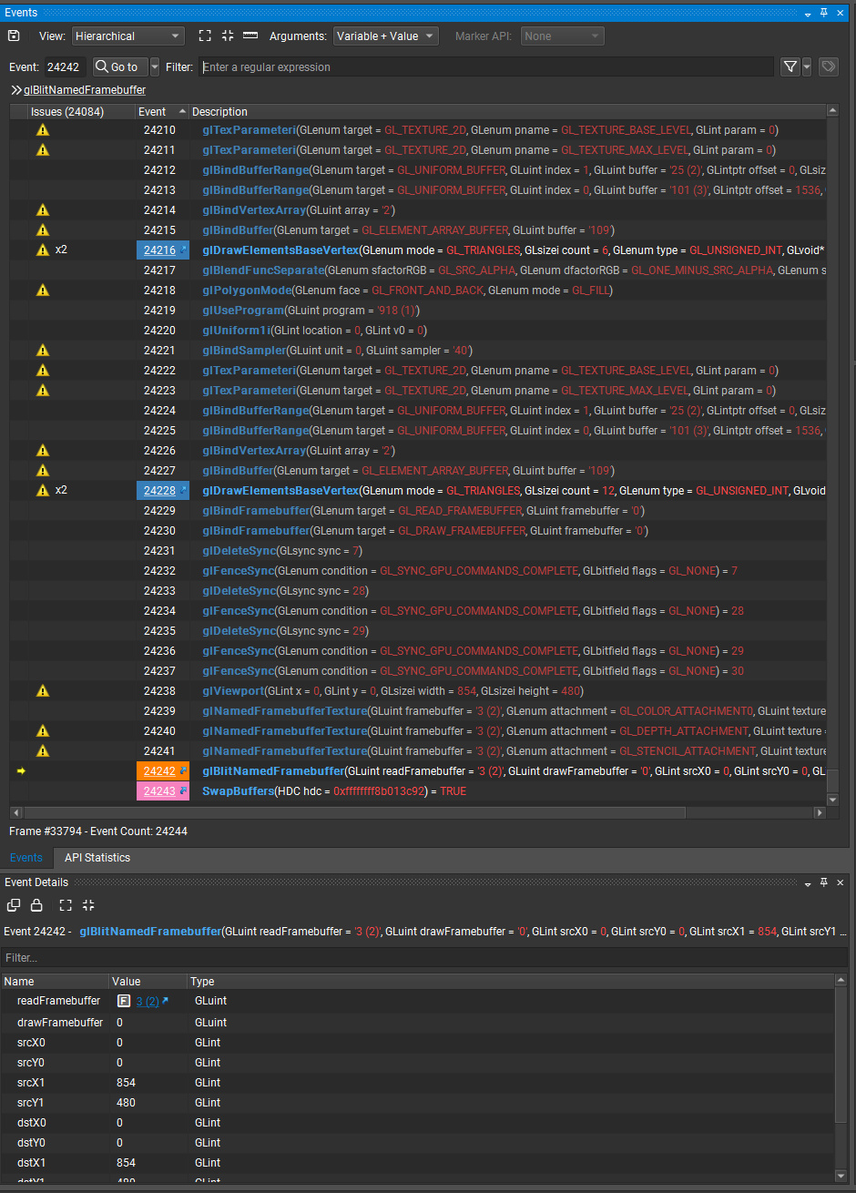Open the Arguments Variable + Value dropdown

385,36
